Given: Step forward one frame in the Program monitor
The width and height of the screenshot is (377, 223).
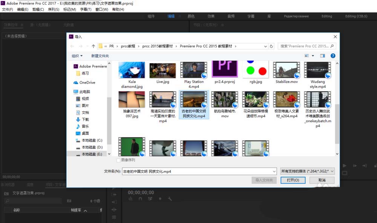Looking at the screenshot, I should tap(355, 166).
